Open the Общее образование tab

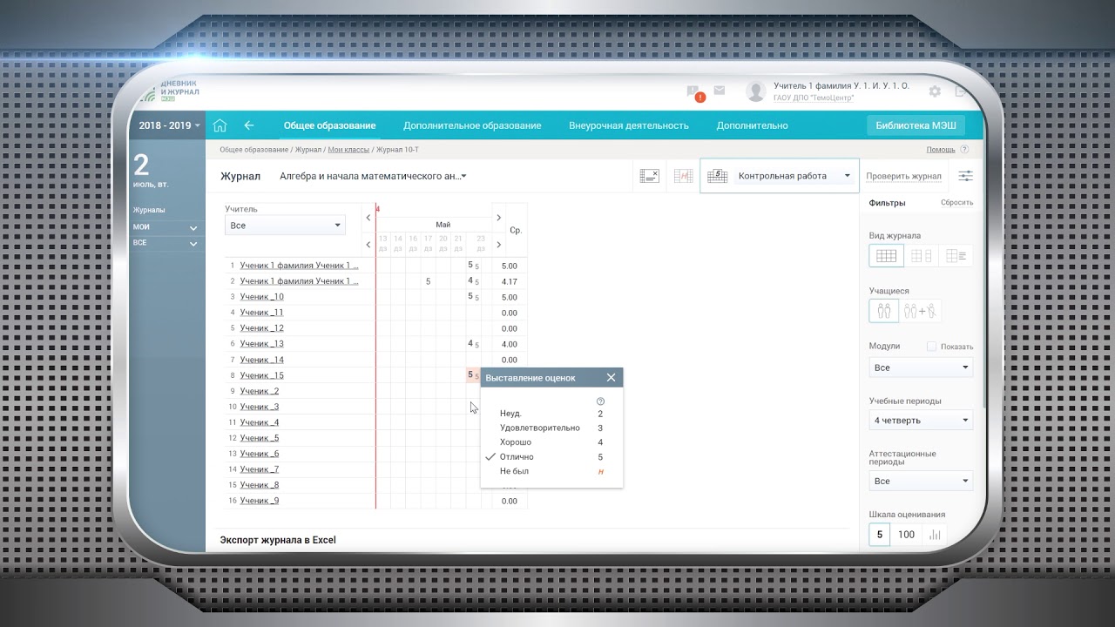(x=330, y=125)
